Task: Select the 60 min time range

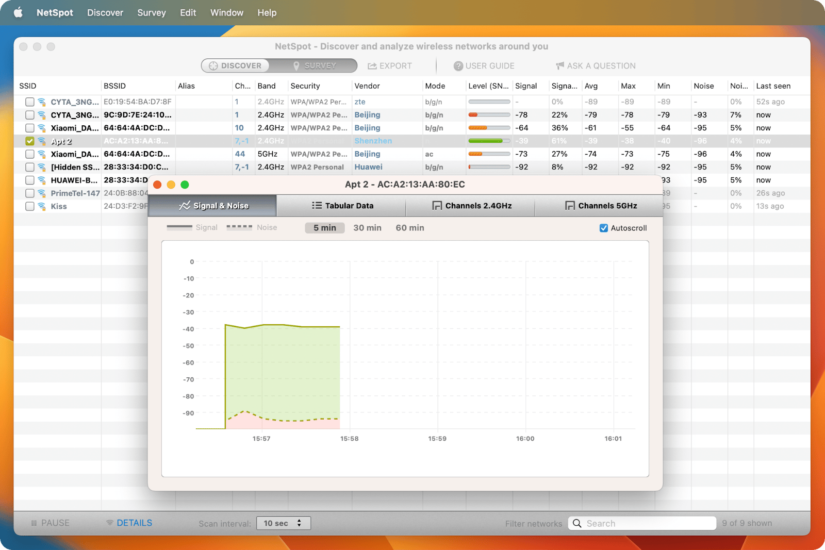Action: [410, 228]
